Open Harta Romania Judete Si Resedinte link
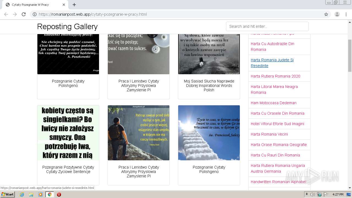352x198 pixels. pyautogui.click(x=272, y=63)
